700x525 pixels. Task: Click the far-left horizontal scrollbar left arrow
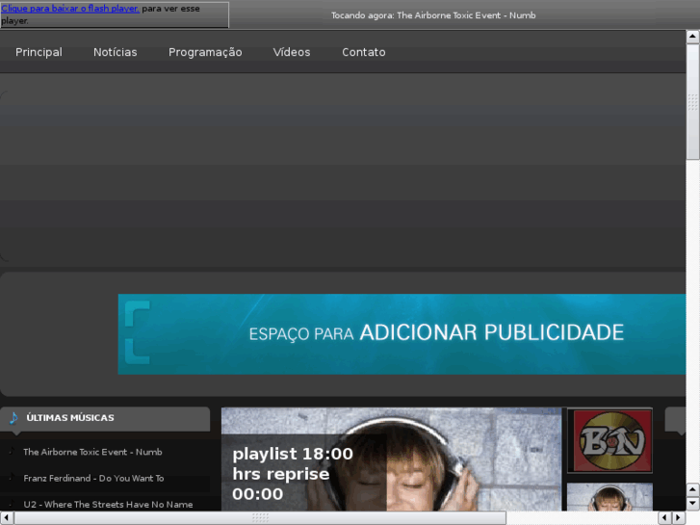point(7,518)
